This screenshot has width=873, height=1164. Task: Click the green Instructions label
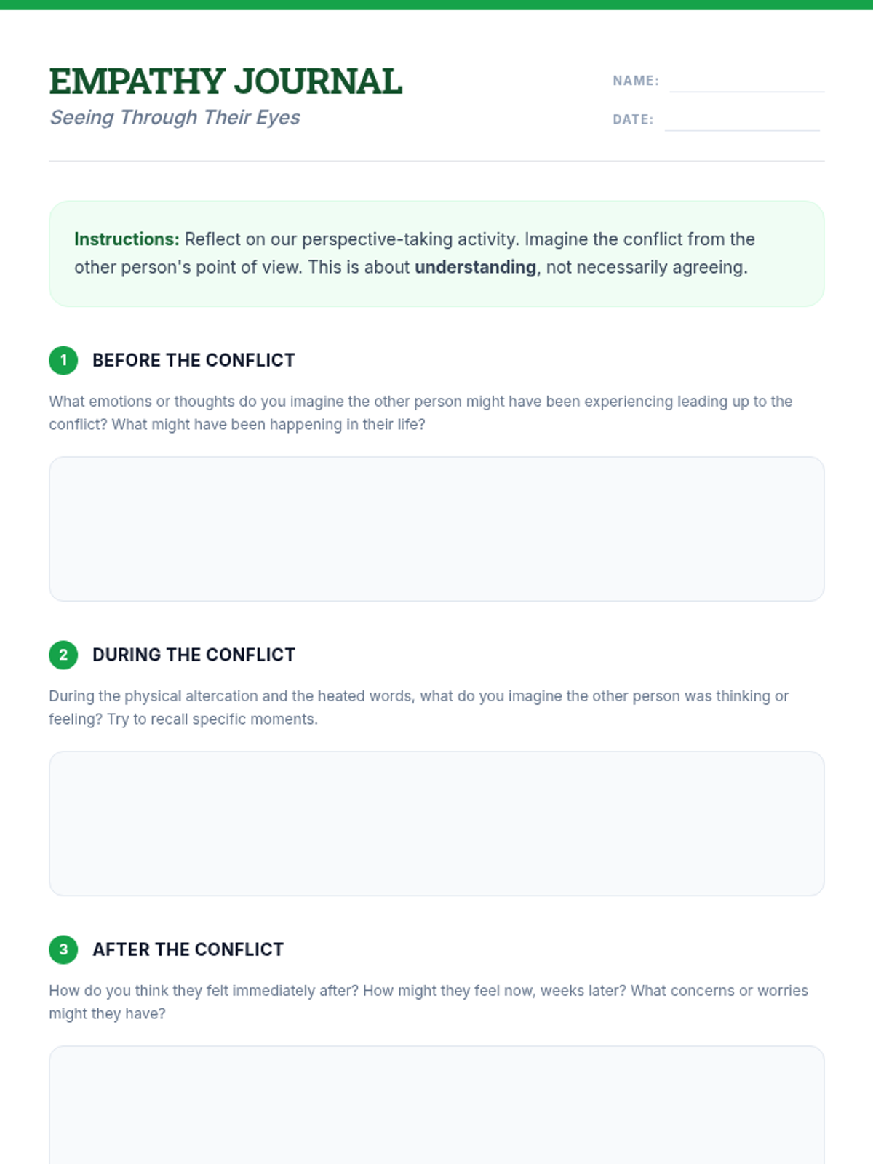(127, 239)
